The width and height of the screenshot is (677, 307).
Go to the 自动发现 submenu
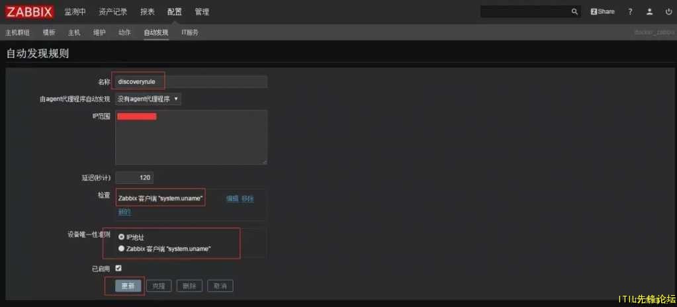pyautogui.click(x=156, y=32)
